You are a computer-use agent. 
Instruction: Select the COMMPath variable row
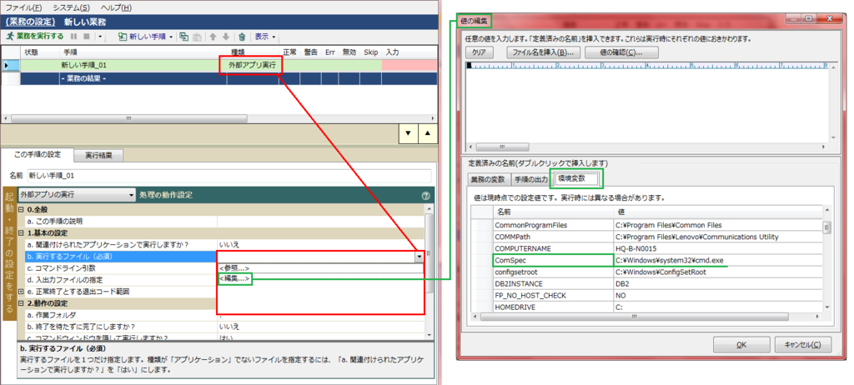646,237
